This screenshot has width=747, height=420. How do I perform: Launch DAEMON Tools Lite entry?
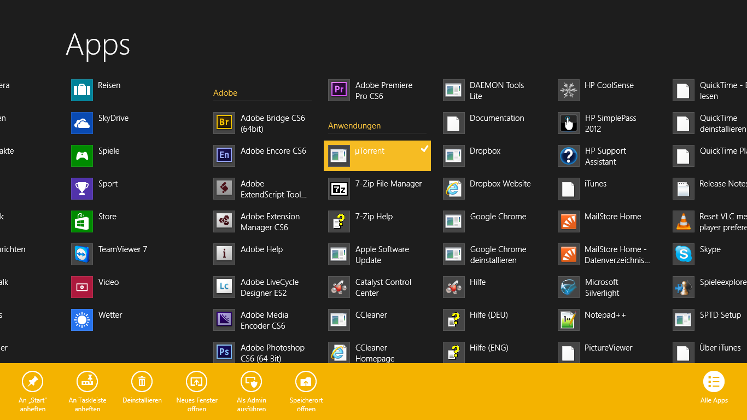pos(492,90)
